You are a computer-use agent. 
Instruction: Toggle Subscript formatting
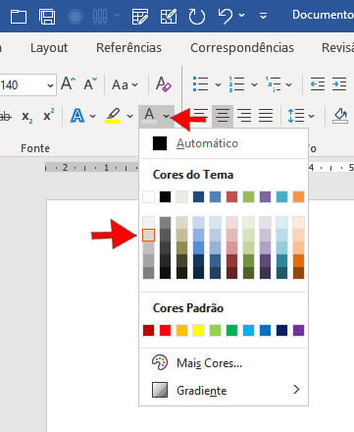(x=27, y=116)
